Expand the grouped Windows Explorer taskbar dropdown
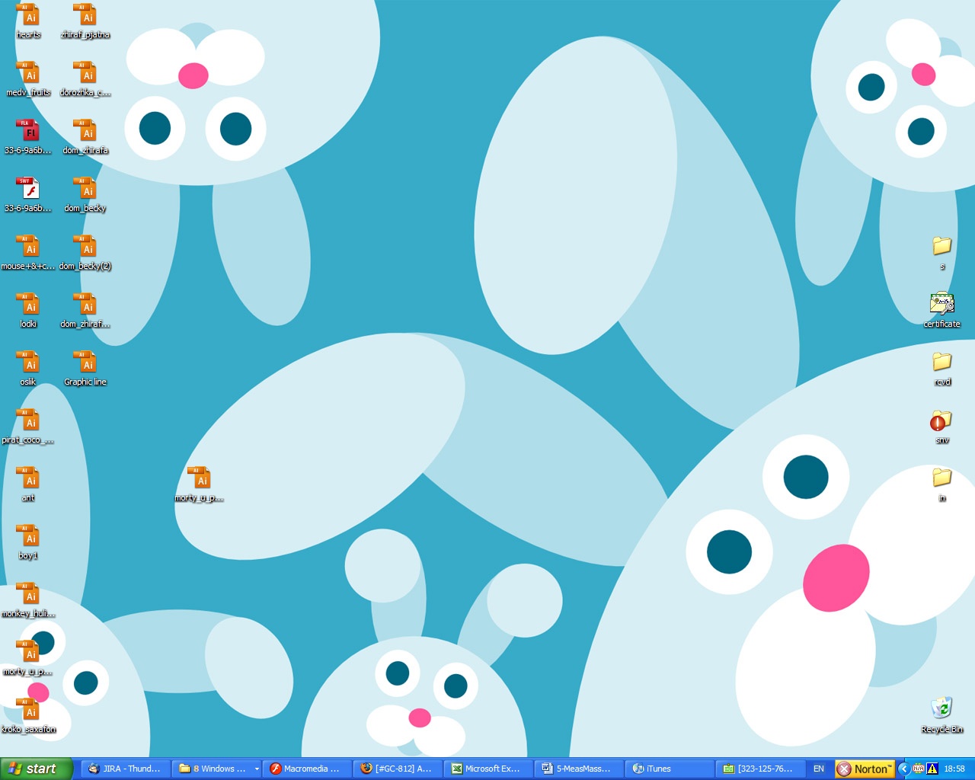Screen dimensions: 975x780 point(257,769)
